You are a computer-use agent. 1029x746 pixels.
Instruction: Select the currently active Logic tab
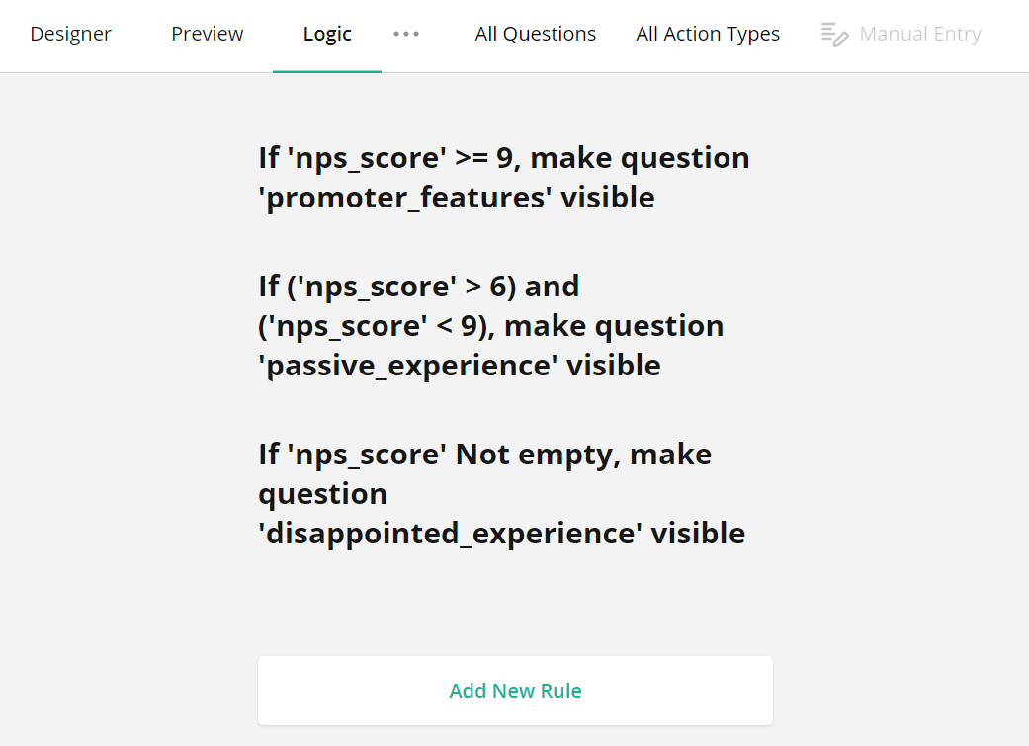pos(326,33)
